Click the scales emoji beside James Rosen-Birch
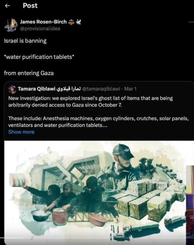Screen dimensions: 194x245 tap(71, 22)
